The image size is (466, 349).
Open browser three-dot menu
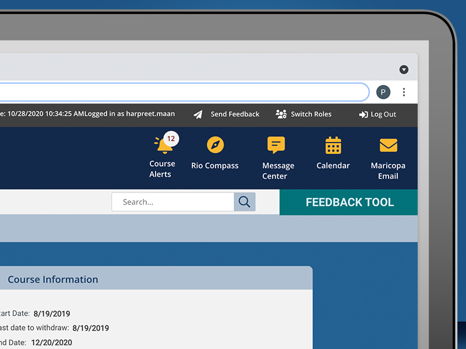tap(404, 92)
